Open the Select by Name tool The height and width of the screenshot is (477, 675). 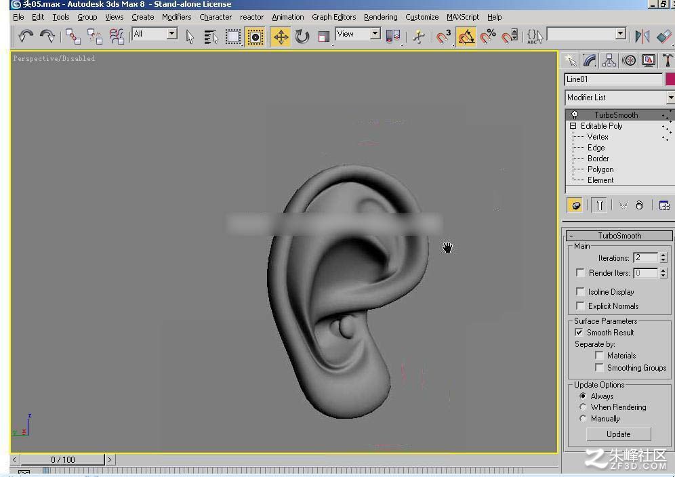coord(211,36)
